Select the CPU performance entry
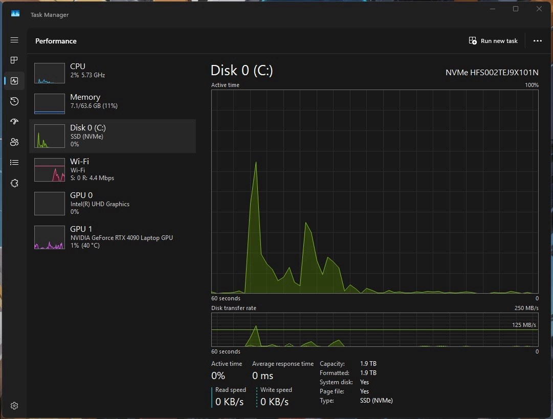 pos(113,73)
